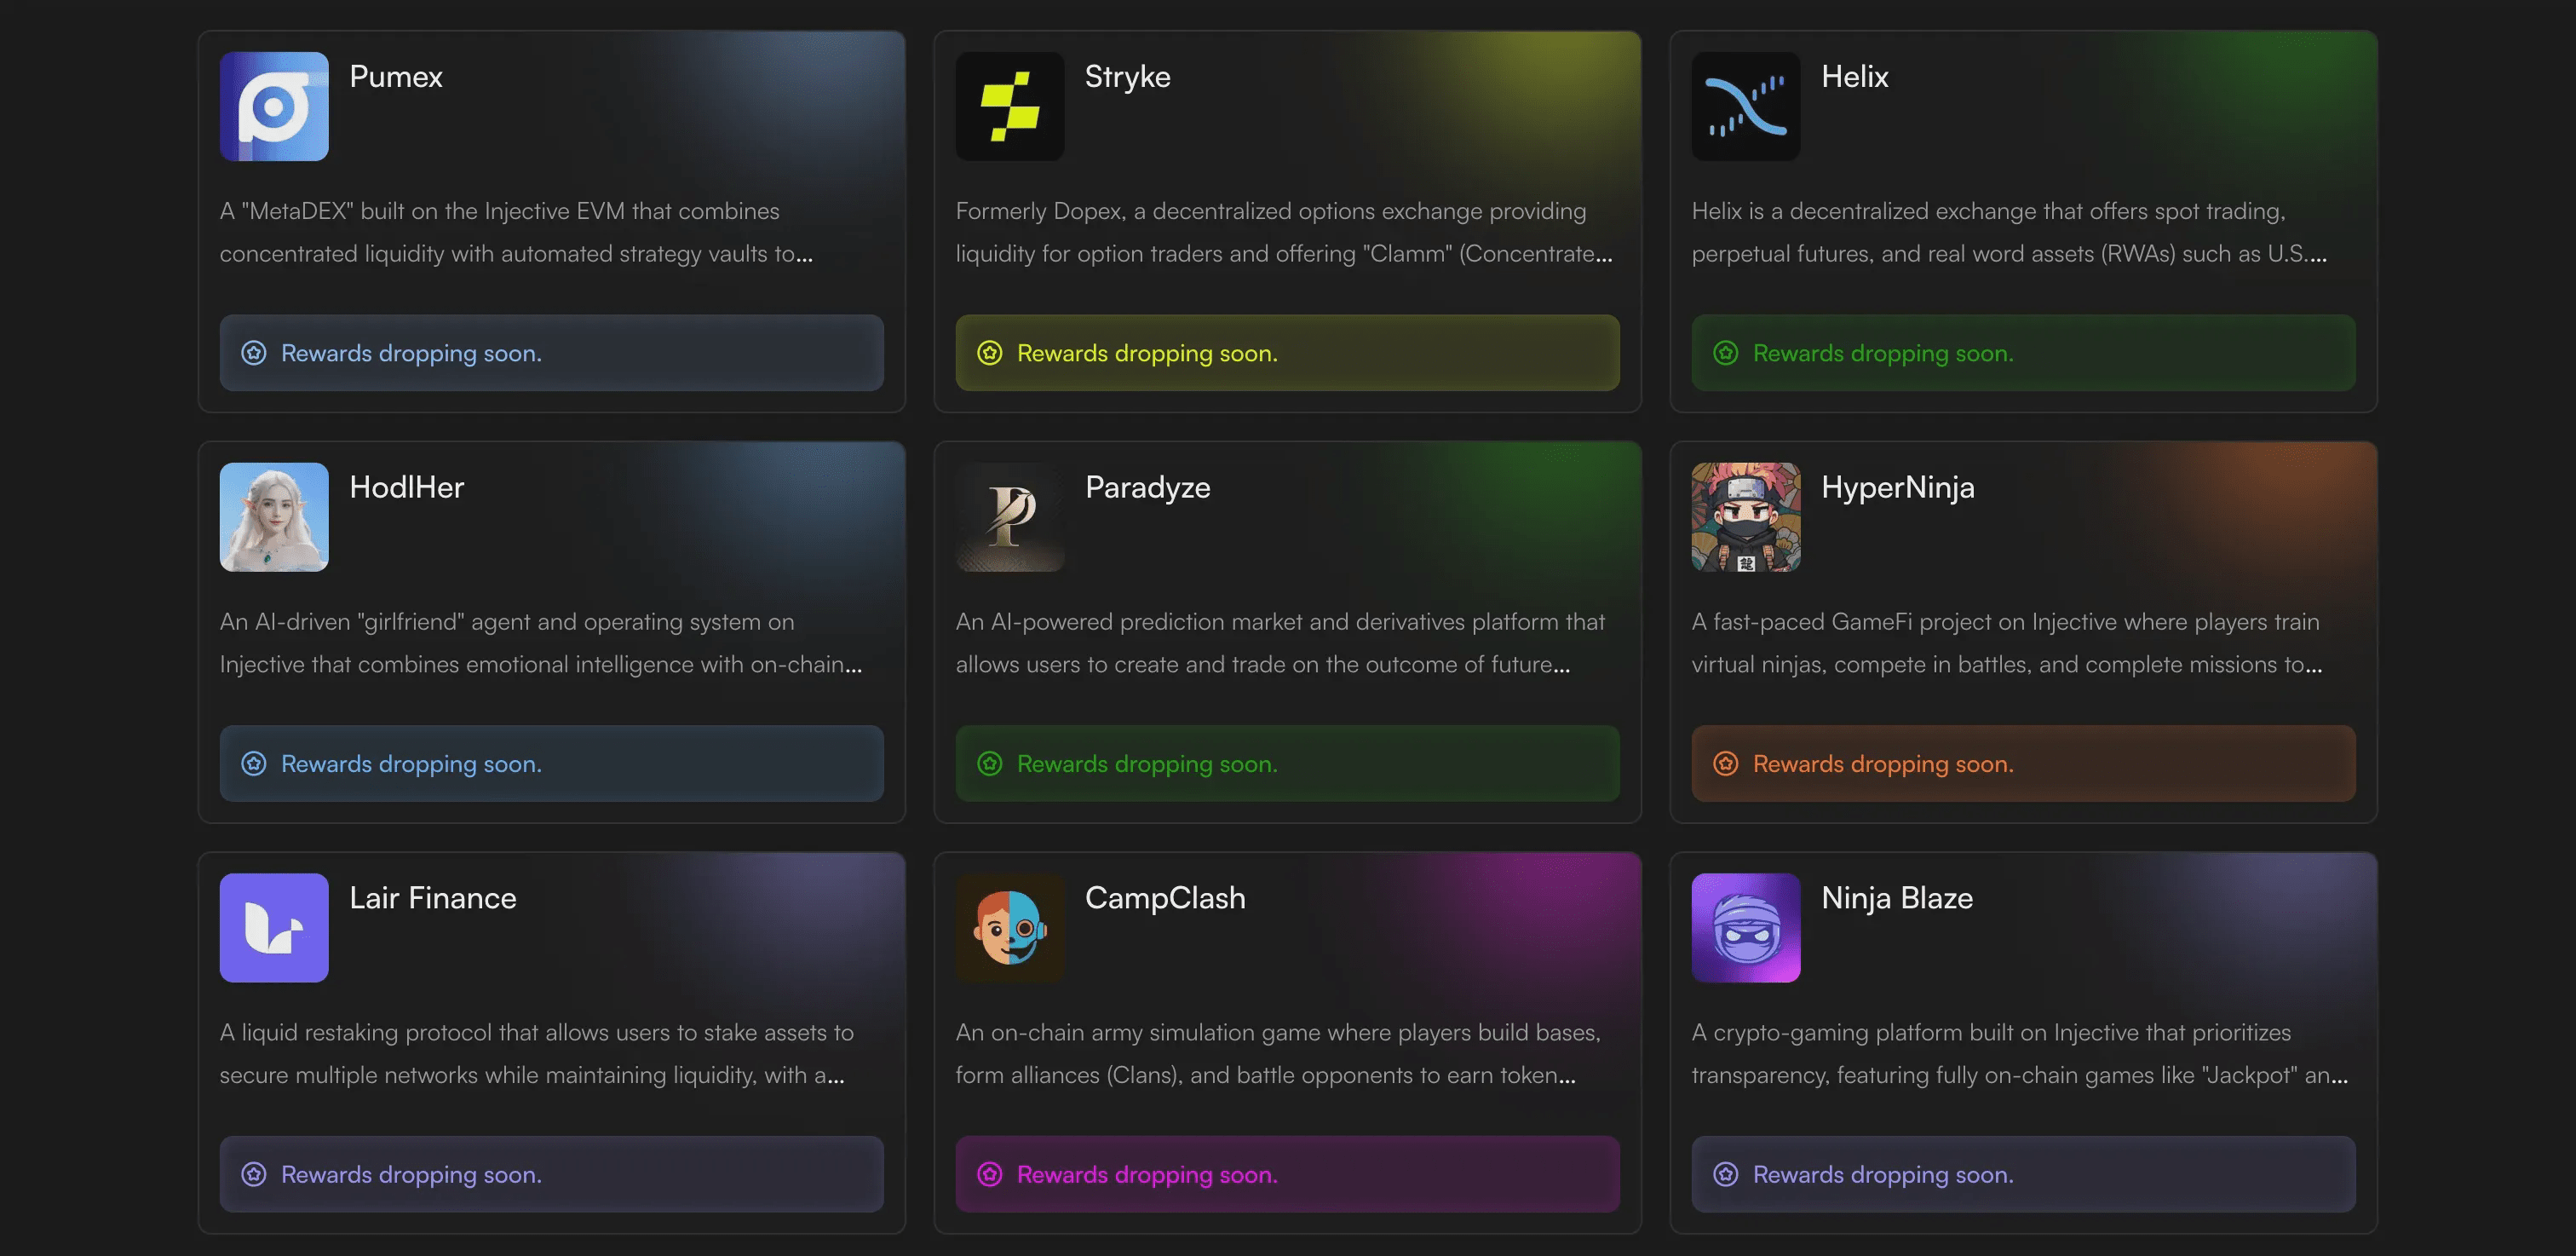
Task: Open the Stryke project title
Action: [1127, 76]
